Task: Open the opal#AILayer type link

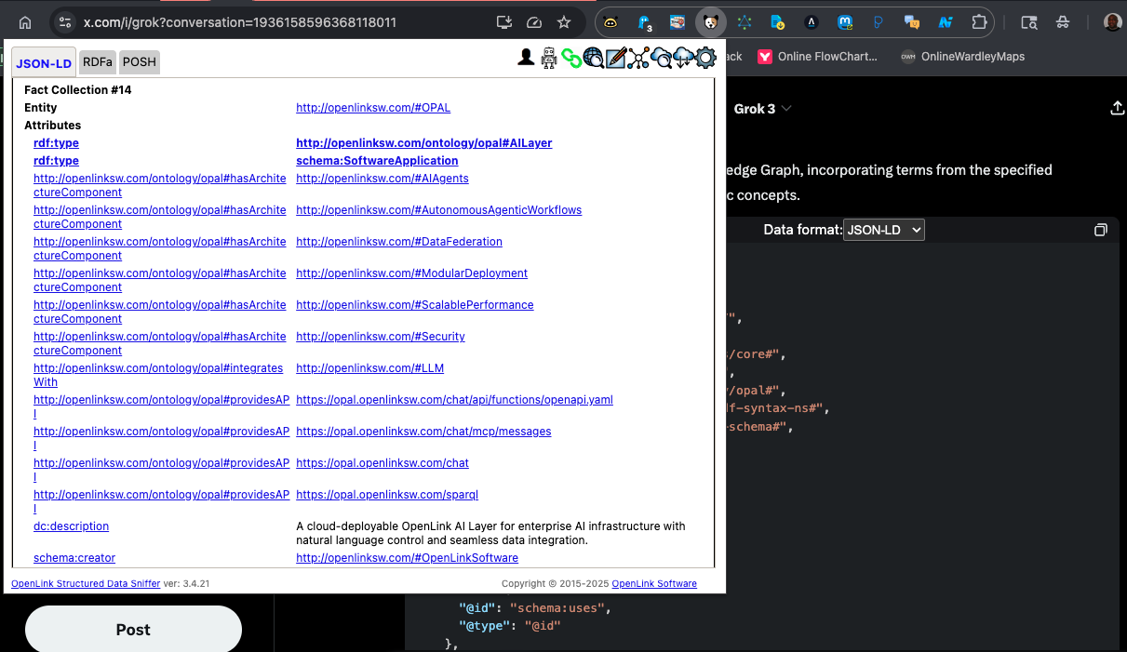Action: coord(424,143)
